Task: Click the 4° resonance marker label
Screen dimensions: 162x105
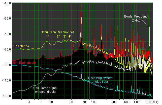Action: [x=70, y=36]
